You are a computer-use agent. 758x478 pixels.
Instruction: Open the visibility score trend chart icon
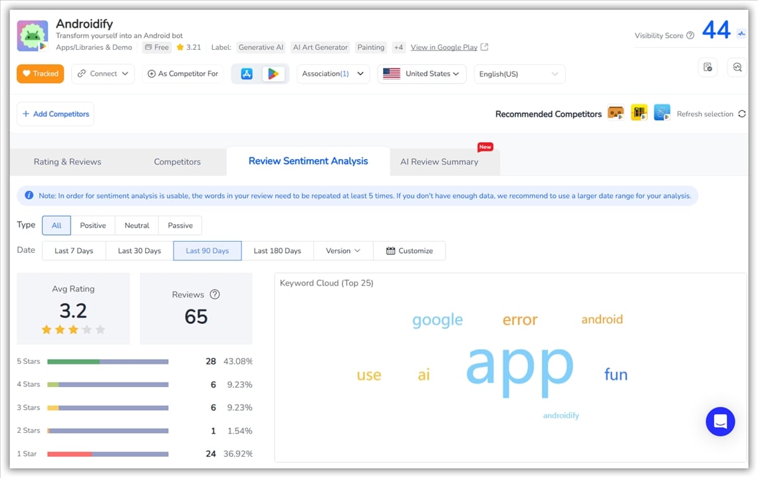[x=741, y=32]
